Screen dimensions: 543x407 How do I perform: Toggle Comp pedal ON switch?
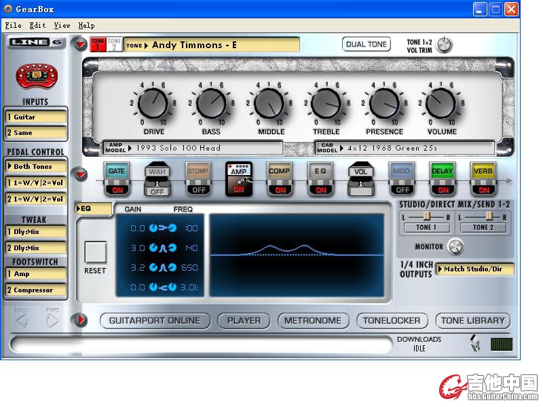coord(280,190)
